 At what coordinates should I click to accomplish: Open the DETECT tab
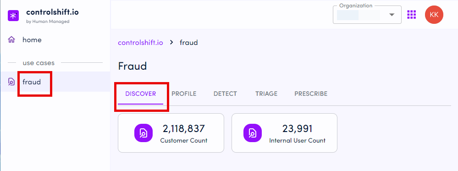(x=225, y=94)
